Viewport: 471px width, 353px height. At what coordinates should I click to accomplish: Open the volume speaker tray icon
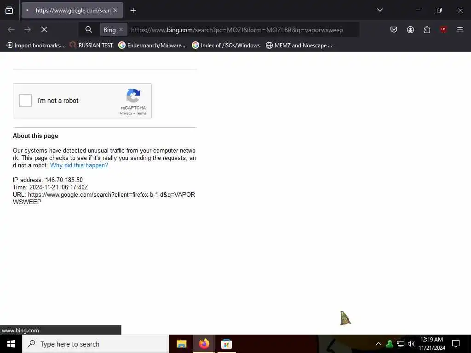411,344
